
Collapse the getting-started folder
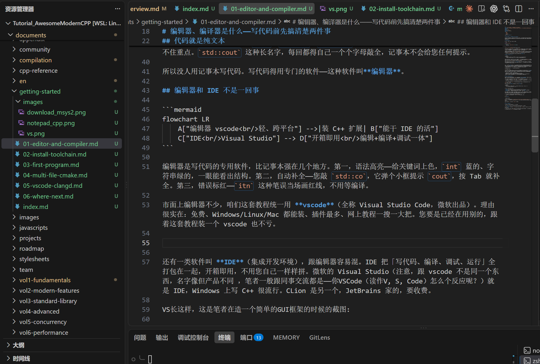(14, 91)
